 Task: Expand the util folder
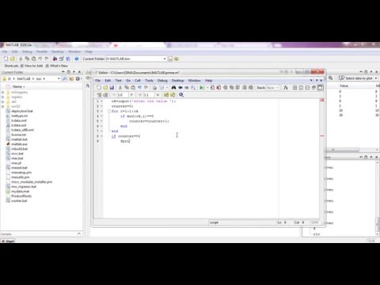[x=3, y=102]
